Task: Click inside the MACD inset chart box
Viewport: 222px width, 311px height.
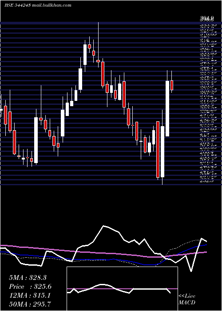Action: coord(122,289)
